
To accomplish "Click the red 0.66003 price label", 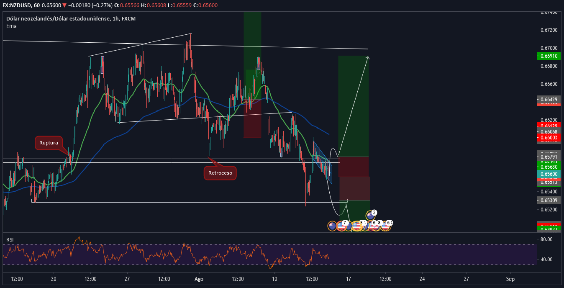I will 549,138.
